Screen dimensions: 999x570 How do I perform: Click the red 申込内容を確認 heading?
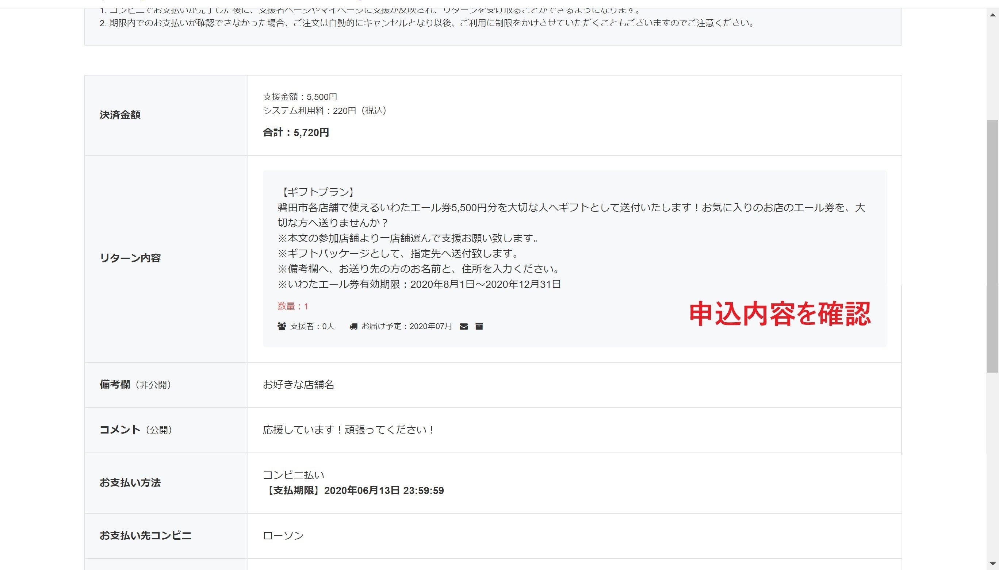coord(779,313)
